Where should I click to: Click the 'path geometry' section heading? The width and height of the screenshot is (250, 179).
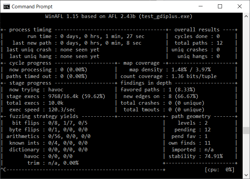(191, 116)
